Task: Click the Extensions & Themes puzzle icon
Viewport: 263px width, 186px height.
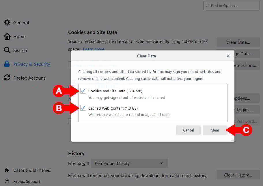Action: 7,170
